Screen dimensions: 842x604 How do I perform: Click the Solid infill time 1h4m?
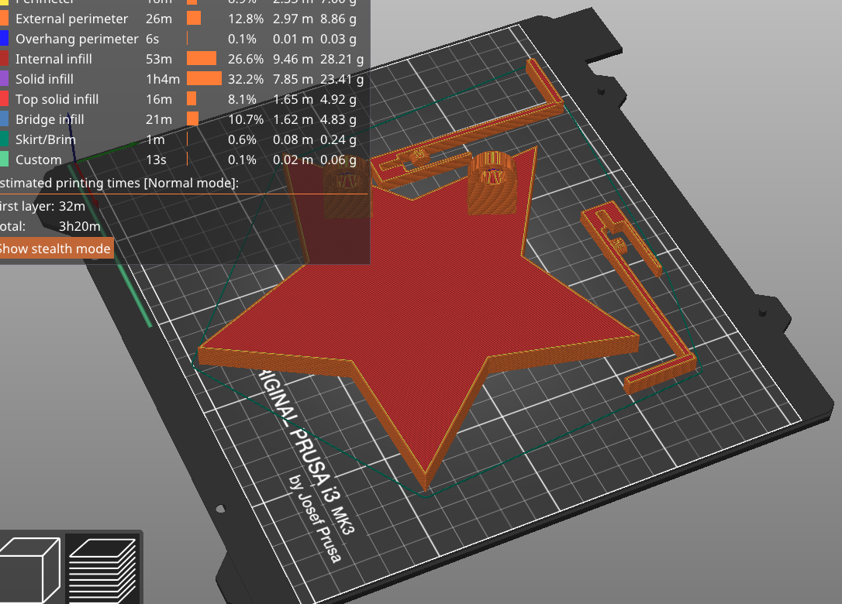(163, 80)
